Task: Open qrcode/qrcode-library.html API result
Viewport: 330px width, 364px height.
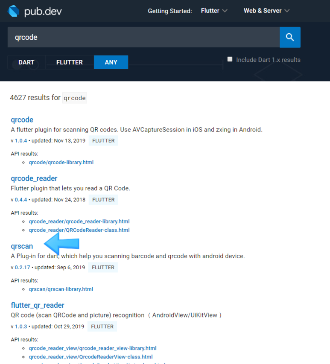Action: [61, 162]
